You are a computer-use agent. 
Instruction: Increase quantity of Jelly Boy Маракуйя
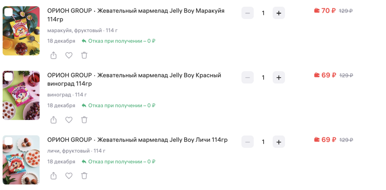tap(279, 13)
